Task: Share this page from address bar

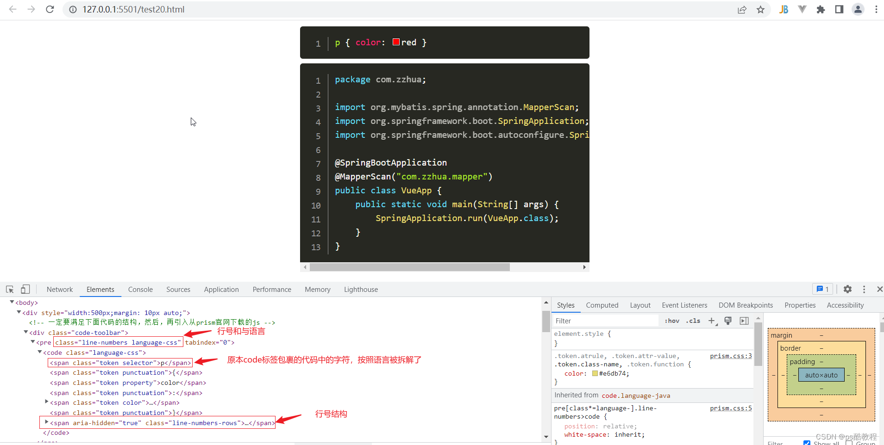Action: [x=742, y=9]
